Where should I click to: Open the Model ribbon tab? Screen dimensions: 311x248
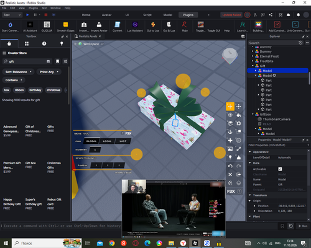coord(168,15)
